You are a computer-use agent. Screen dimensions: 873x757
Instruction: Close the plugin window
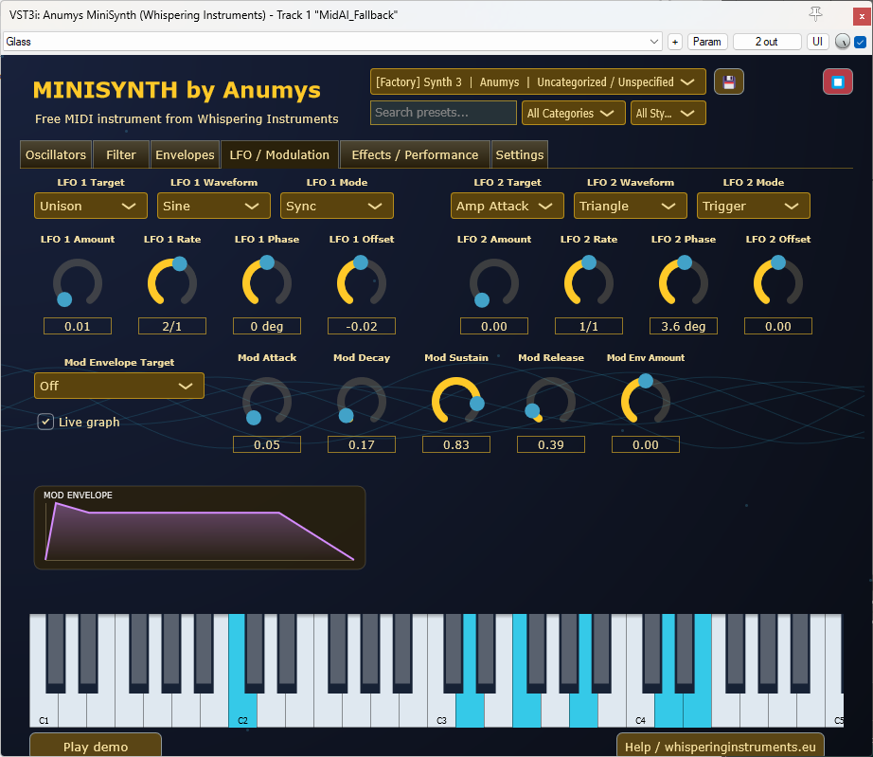coord(862,16)
